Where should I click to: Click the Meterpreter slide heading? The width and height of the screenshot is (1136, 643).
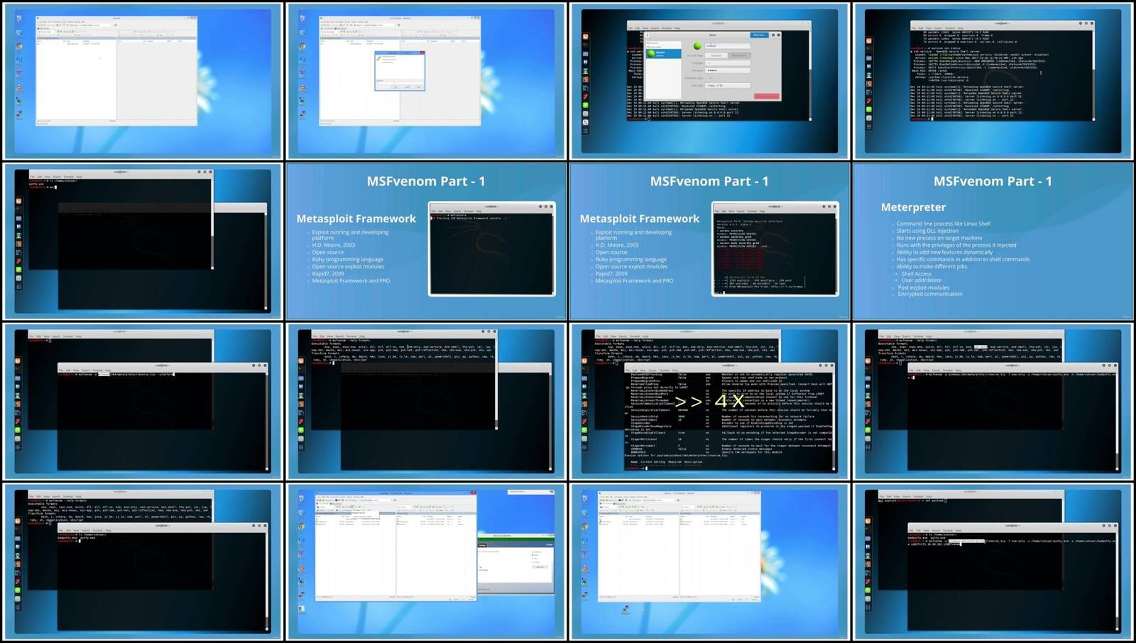coord(913,207)
